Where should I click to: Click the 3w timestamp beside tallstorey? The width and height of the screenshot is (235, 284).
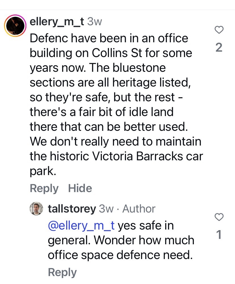(106, 209)
